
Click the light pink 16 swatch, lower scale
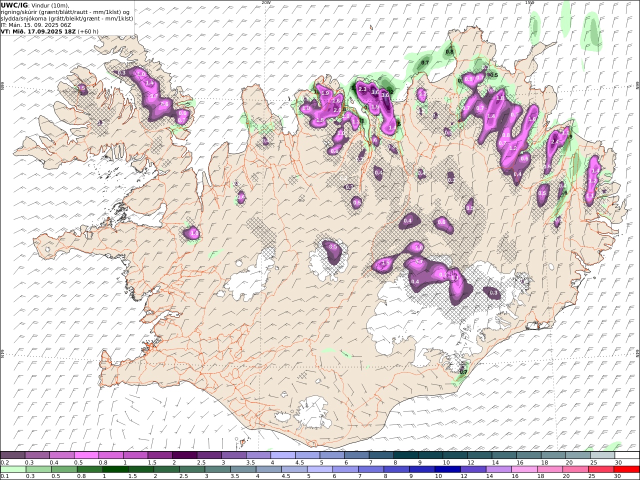pos(523,469)
